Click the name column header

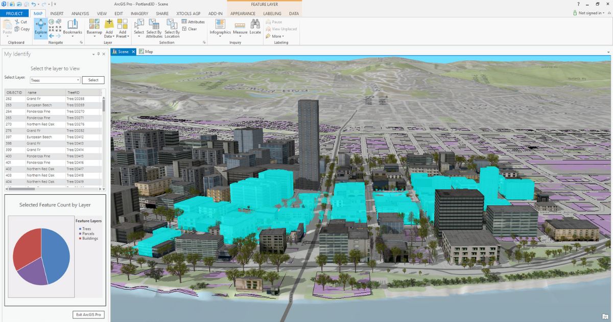tap(45, 93)
